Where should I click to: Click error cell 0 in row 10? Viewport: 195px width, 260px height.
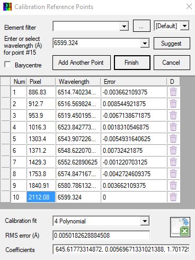tap(134, 197)
